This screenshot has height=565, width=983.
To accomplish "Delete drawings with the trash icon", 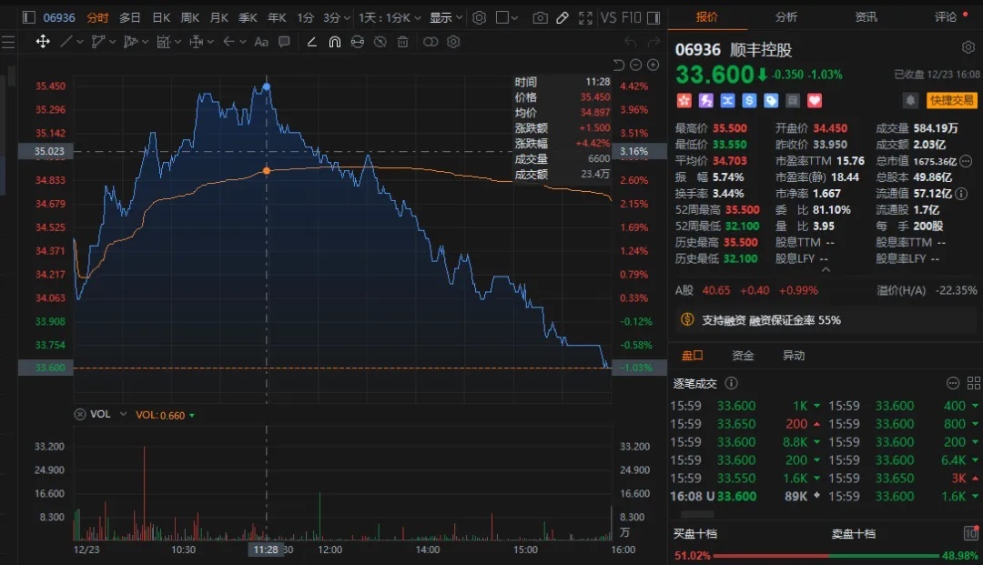I will pyautogui.click(x=403, y=42).
